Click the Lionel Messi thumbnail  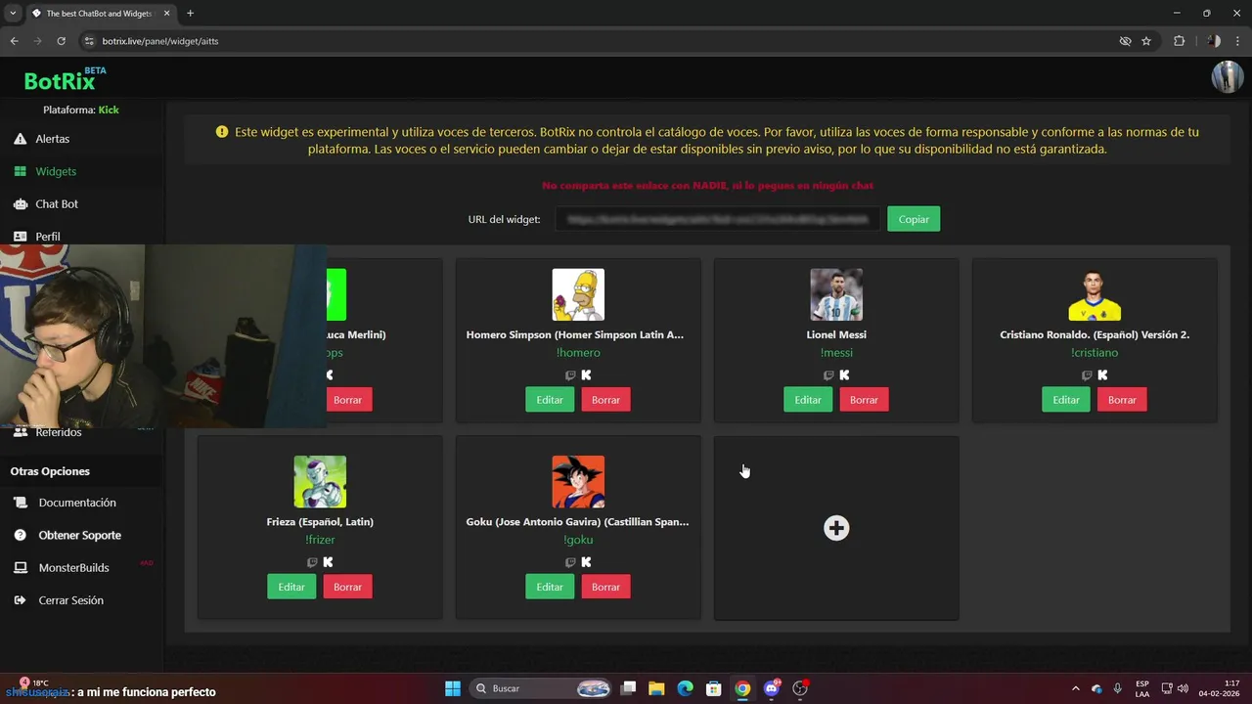coord(836,294)
